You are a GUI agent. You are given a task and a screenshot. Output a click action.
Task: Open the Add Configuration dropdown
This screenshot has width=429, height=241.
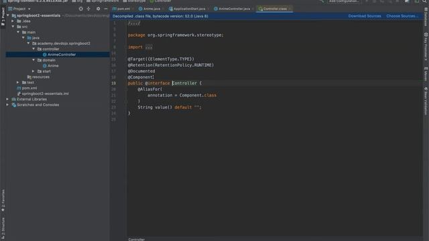click(x=344, y=1)
